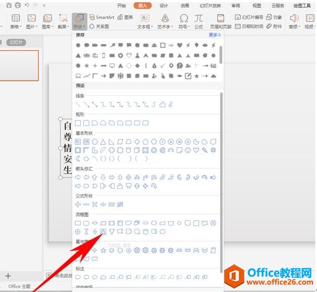Select the freeform shape under 线条
This screenshot has height=292, width=317.
point(162,104)
